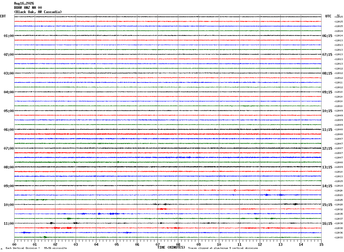Click the TIME (MINUTES) axis label
344x252 pixels.
point(171,247)
